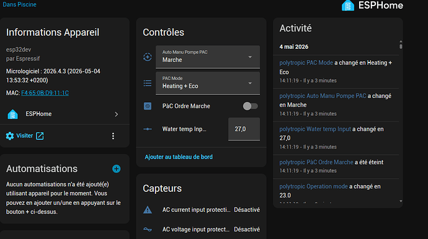Open the Auto Manu Pompe PAC dropdown
Image resolution: width=428 pixels, height=239 pixels.
click(208, 57)
